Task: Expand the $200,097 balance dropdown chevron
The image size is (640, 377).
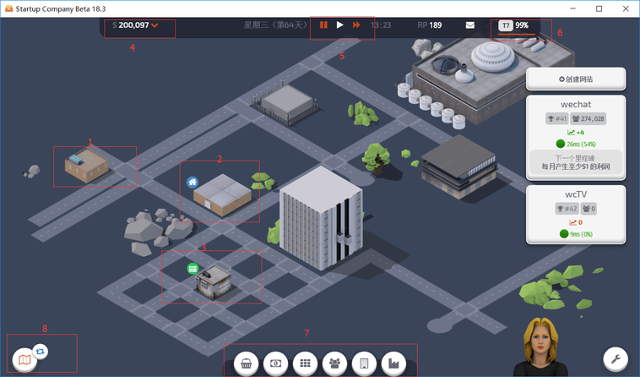Action: (155, 25)
